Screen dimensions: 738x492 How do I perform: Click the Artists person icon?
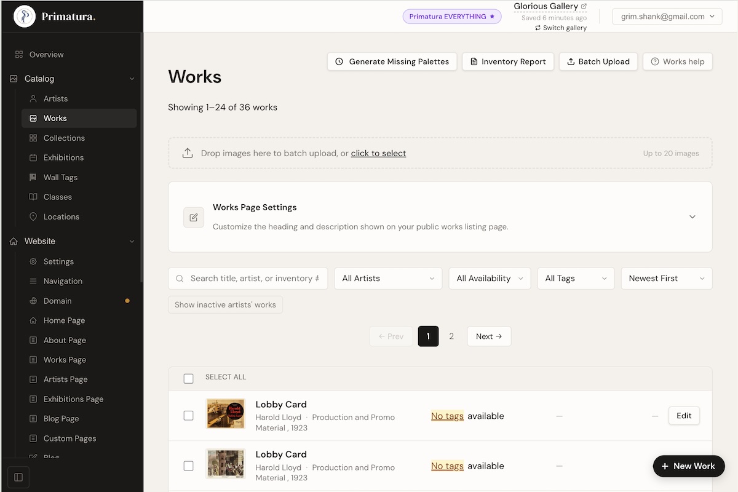tap(33, 98)
